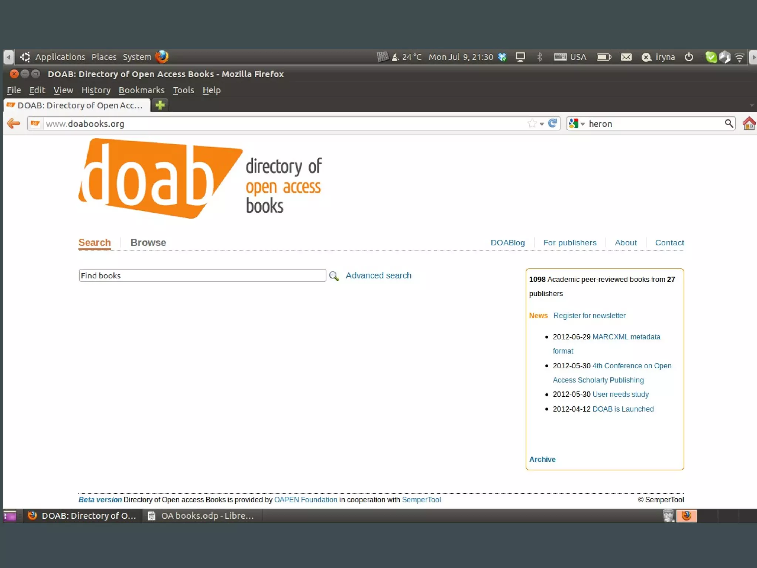Image resolution: width=757 pixels, height=568 pixels.
Task: Click the magnifier next to Find books
Action: click(334, 276)
